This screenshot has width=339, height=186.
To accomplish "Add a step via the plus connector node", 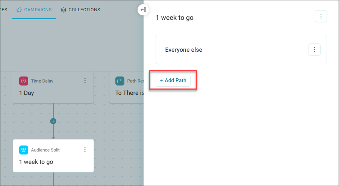I will pyautogui.click(x=53, y=121).
